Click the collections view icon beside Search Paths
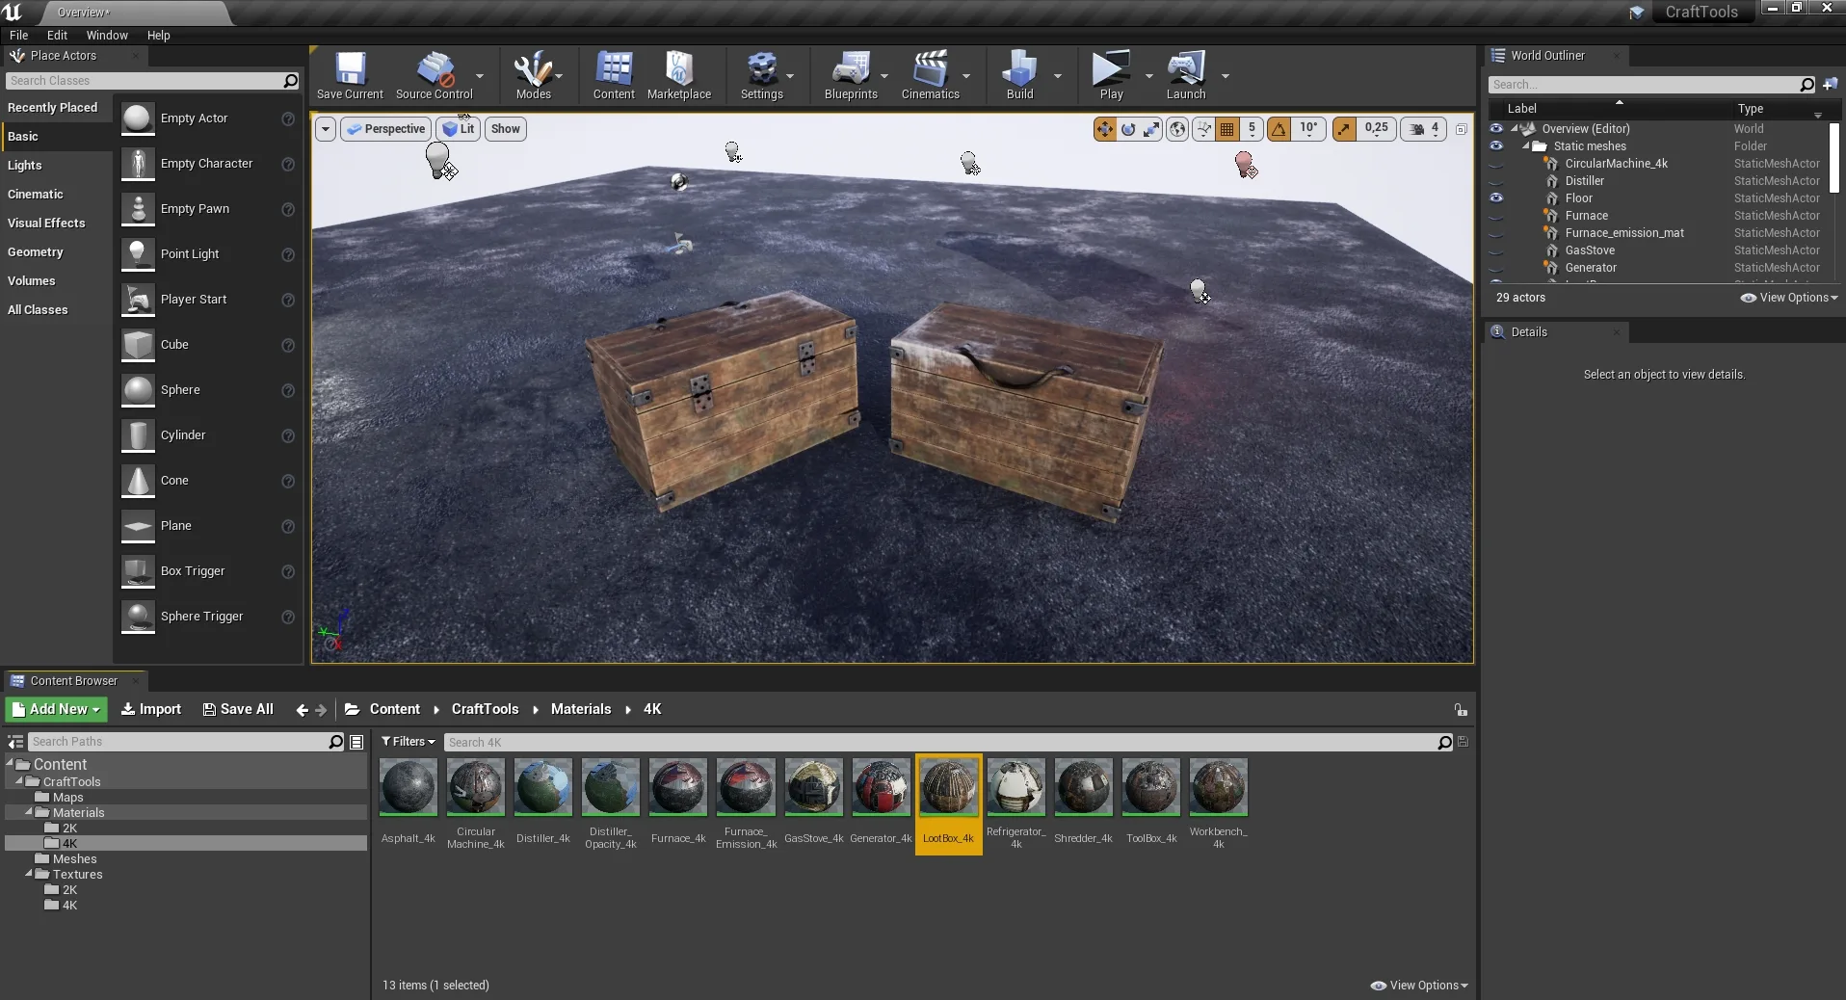Viewport: 1846px width, 1000px height. click(356, 742)
